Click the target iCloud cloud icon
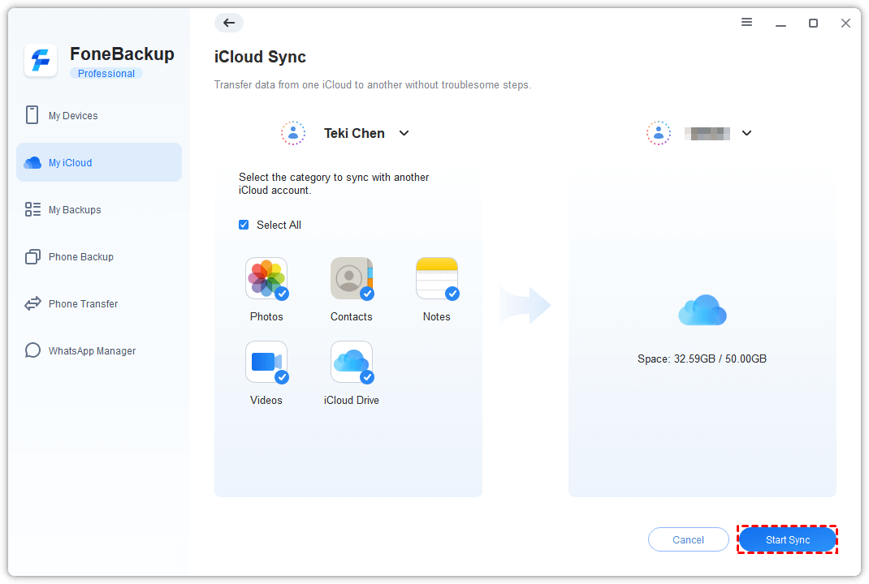Viewport: 869px width, 584px height. (x=703, y=310)
